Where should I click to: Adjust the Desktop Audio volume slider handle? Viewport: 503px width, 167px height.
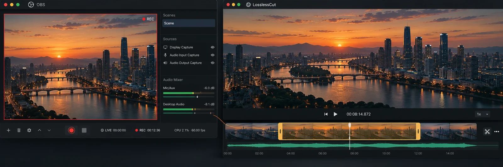[x=195, y=113]
